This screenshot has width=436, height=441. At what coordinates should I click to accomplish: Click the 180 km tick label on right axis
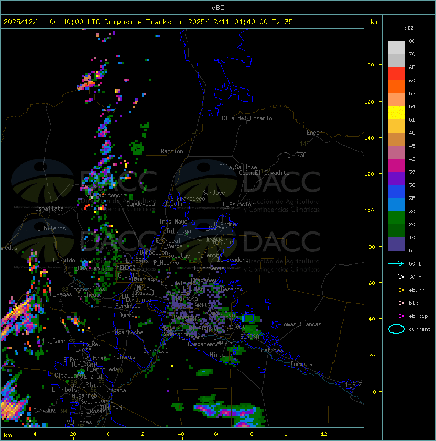369,65
